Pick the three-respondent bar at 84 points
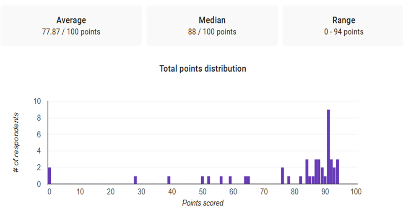403x210 pixels. pyautogui.click(x=307, y=171)
